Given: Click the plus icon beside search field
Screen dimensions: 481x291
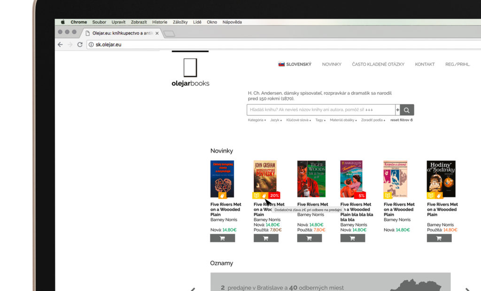Looking at the screenshot, I should pyautogui.click(x=397, y=110).
